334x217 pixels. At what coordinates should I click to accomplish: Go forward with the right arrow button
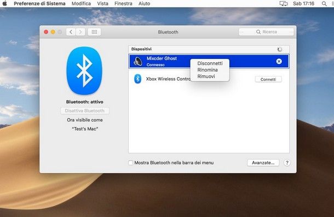click(x=80, y=32)
